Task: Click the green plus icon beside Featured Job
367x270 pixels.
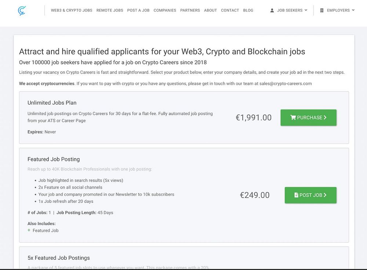Action: point(29,230)
